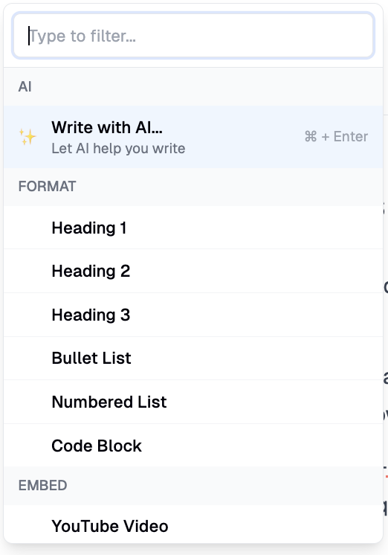Viewport: 388px width, 555px height.
Task: Embed a YouTube Video
Action: [193, 526]
